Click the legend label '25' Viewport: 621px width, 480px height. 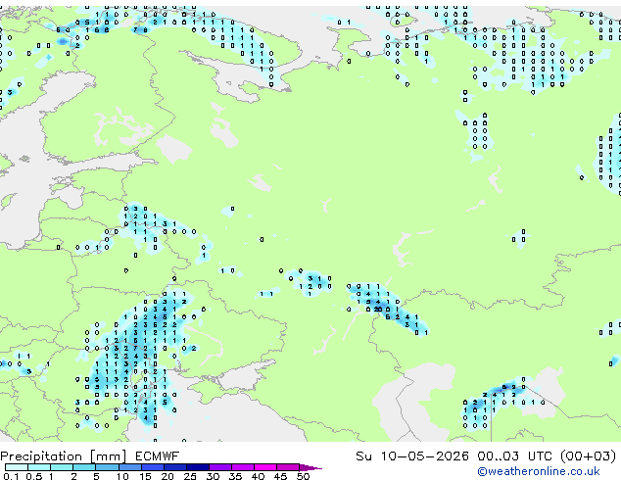190,476
